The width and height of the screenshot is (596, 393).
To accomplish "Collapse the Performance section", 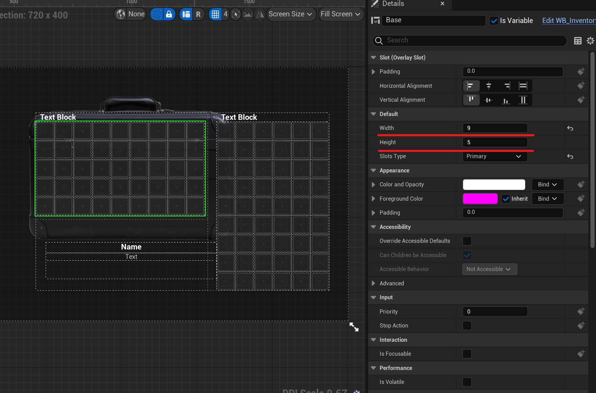I will coord(373,368).
